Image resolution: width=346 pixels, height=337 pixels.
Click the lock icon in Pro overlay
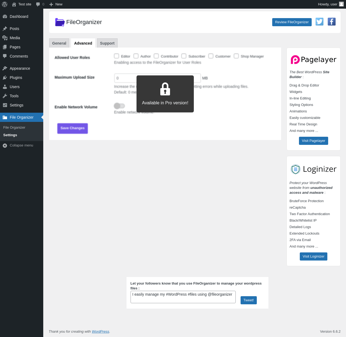[165, 89]
